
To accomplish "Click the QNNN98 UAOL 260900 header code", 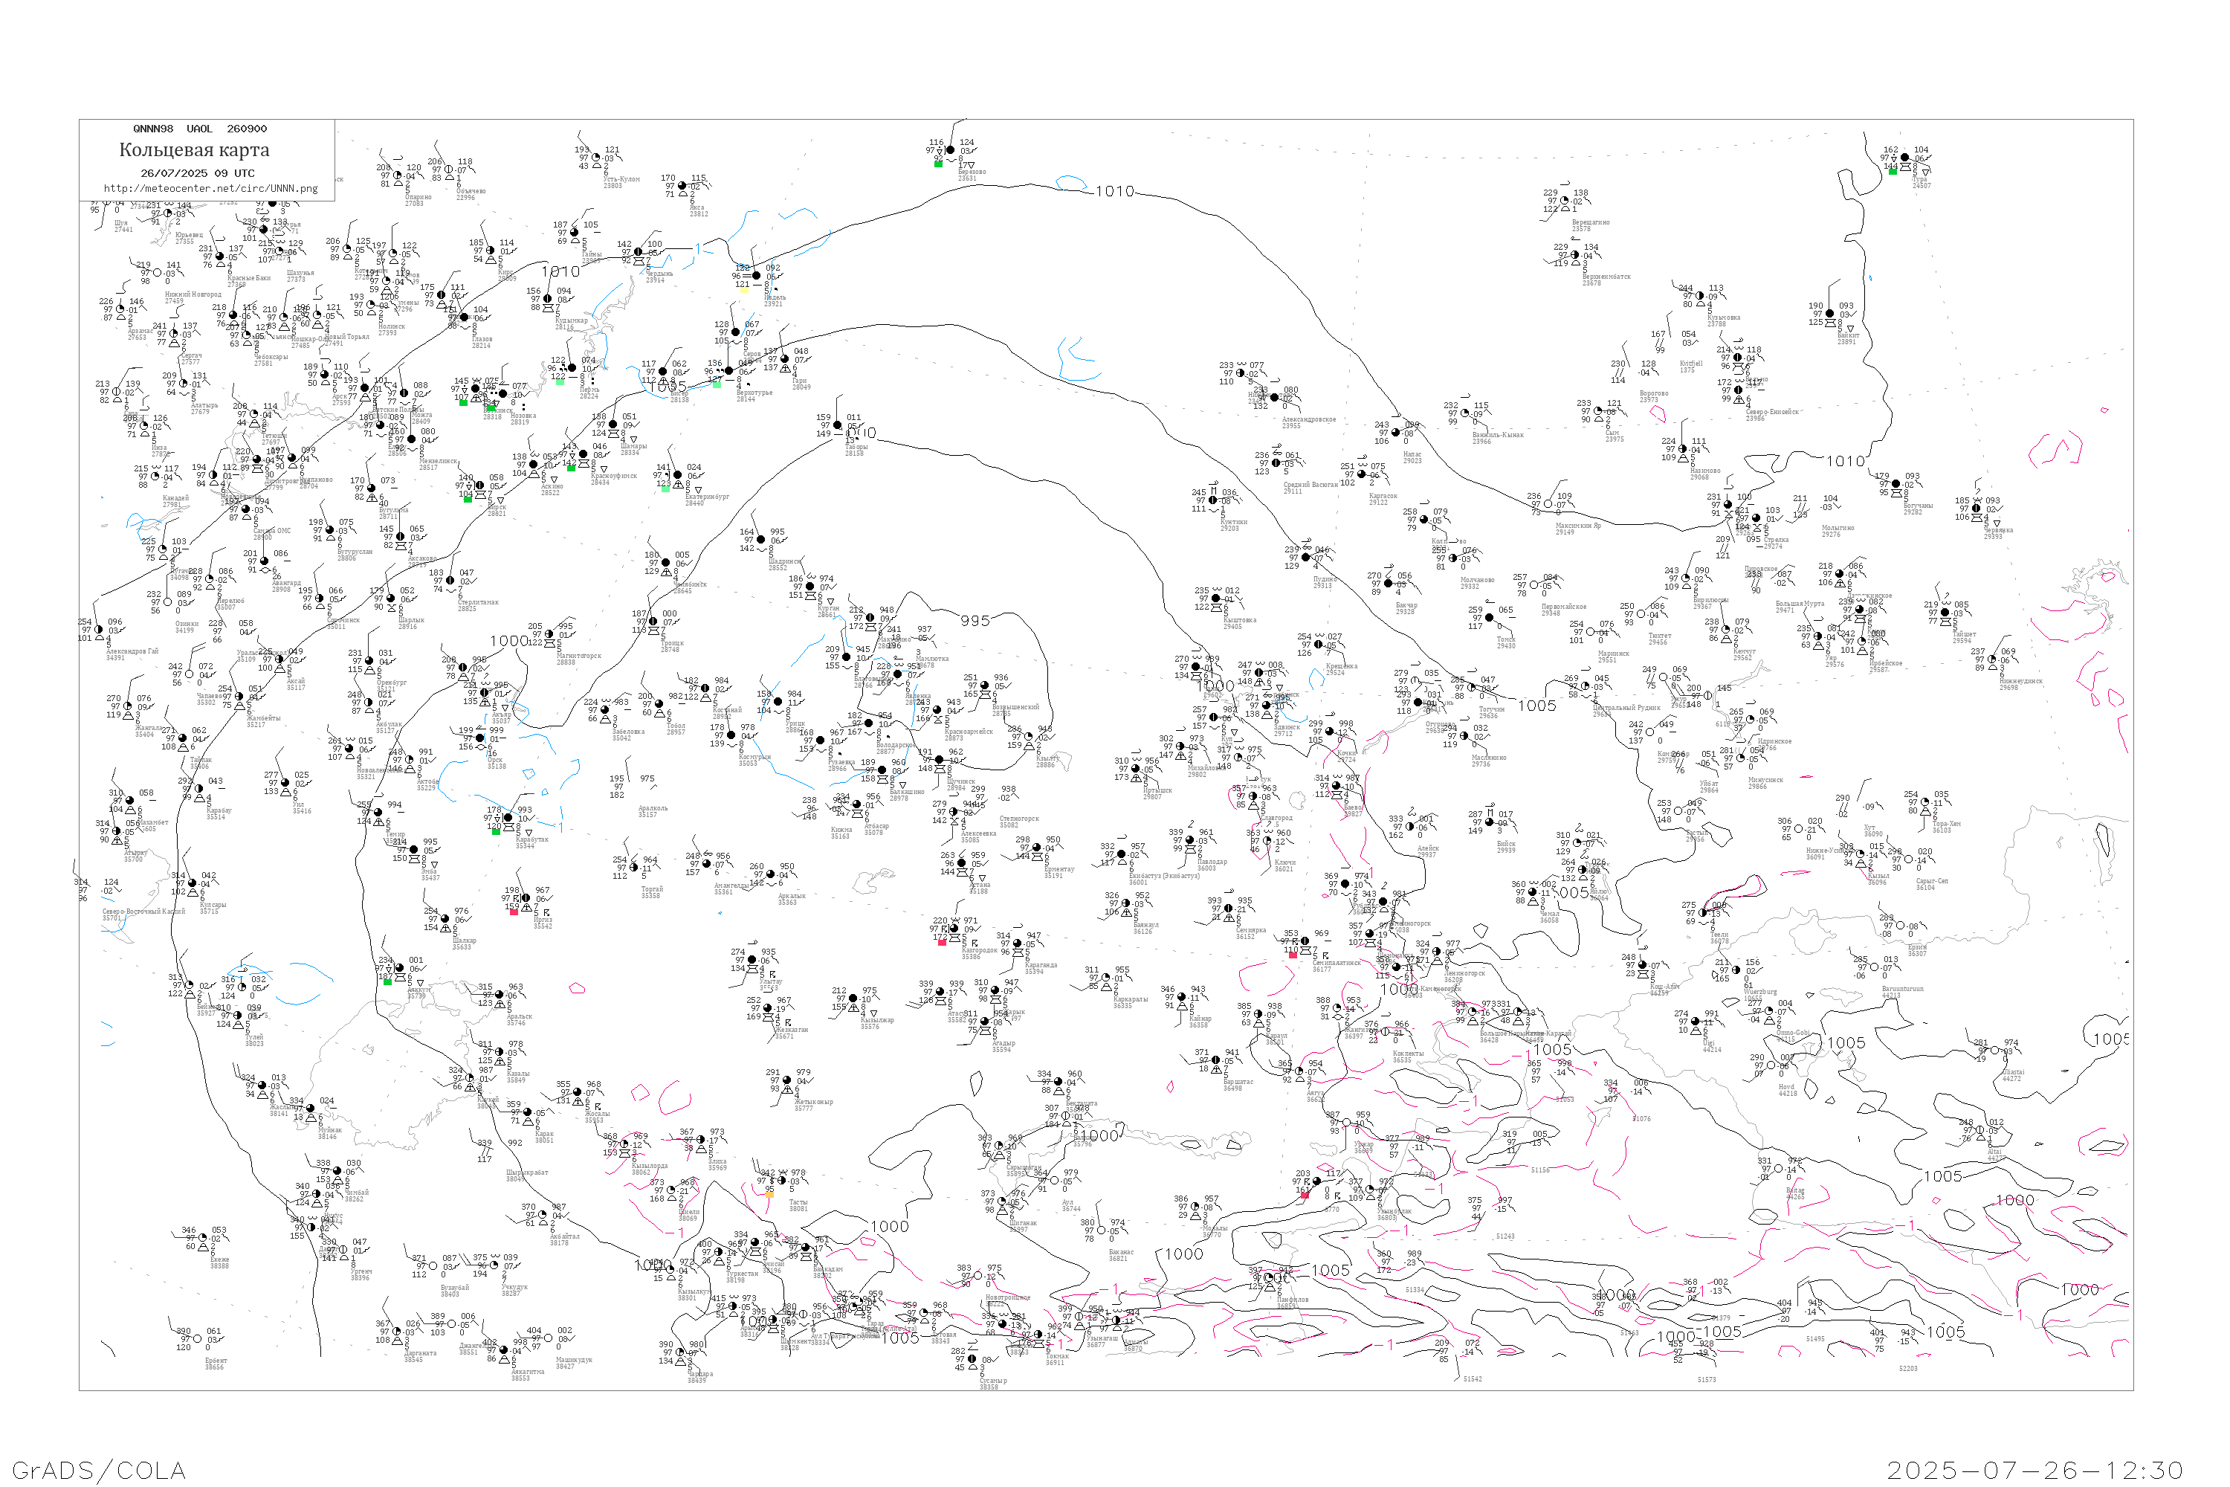I will 199,129.
